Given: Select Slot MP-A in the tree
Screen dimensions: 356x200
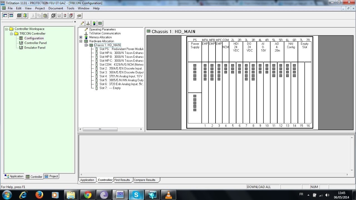Looking at the screenshot, I should tap(121, 53).
